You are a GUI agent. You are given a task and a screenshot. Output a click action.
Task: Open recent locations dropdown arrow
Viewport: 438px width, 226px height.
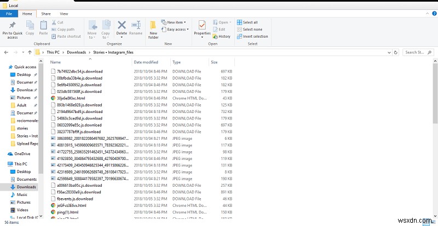(x=23, y=52)
